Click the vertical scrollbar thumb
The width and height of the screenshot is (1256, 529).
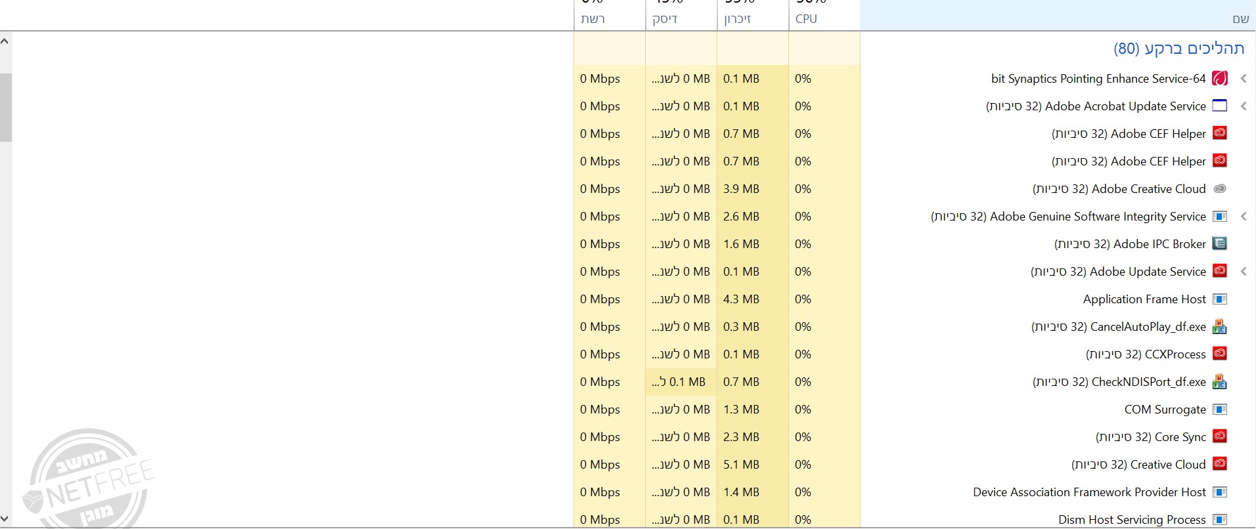(5, 107)
